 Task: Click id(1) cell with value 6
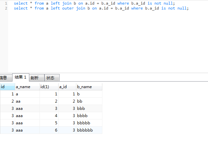49,130
